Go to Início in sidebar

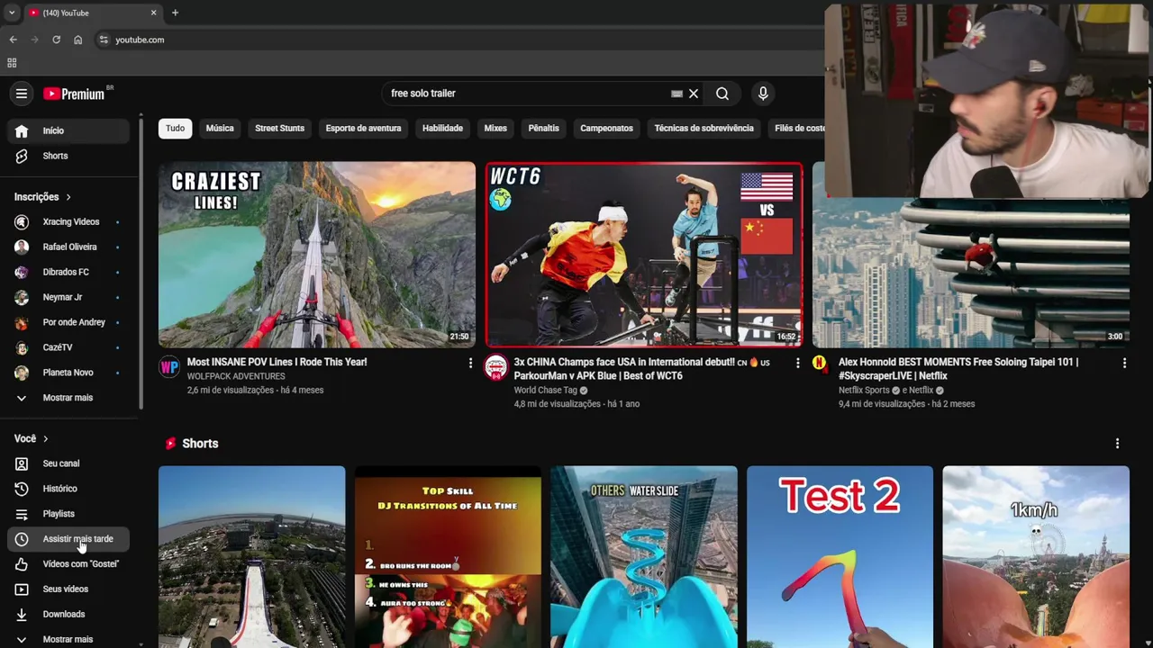pos(68,130)
